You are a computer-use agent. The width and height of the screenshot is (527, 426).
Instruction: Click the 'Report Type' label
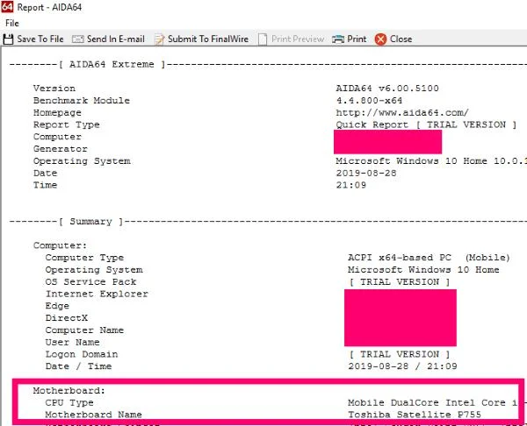66,124
